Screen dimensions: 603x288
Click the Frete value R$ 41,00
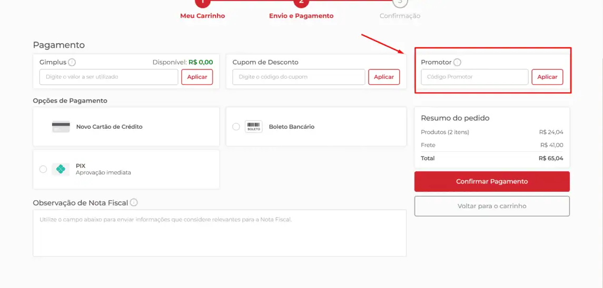pyautogui.click(x=552, y=145)
